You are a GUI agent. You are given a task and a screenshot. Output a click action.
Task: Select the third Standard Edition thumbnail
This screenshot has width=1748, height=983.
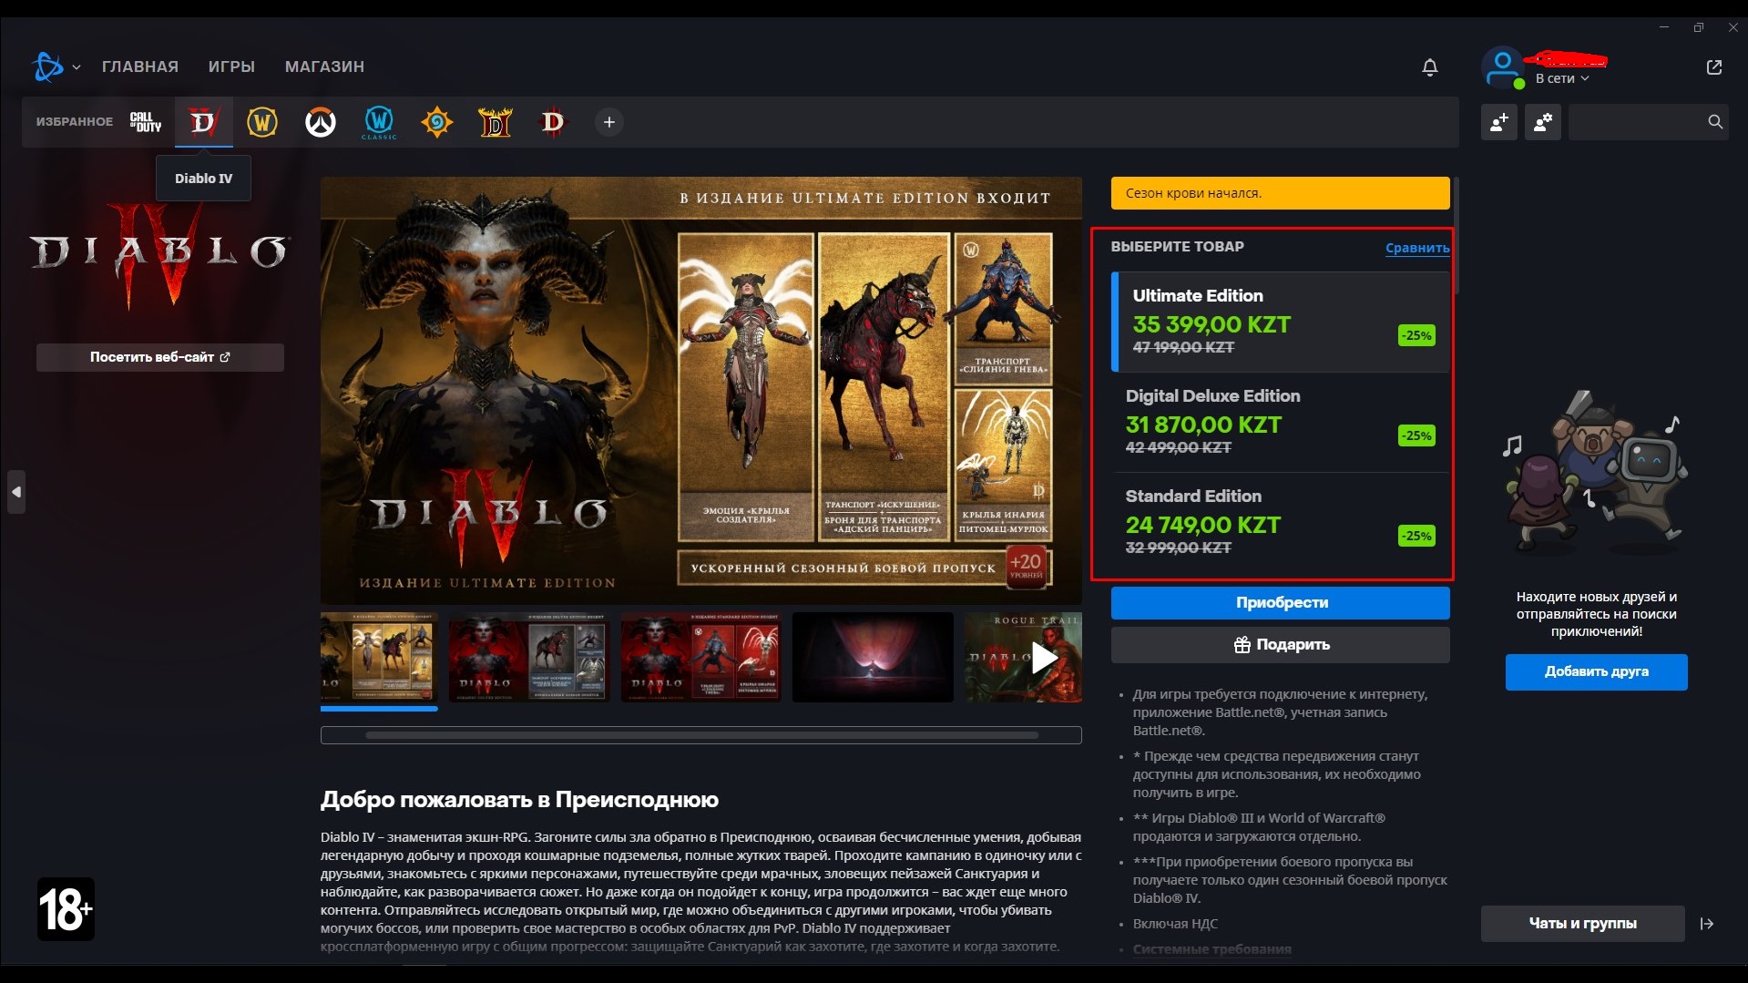700,658
